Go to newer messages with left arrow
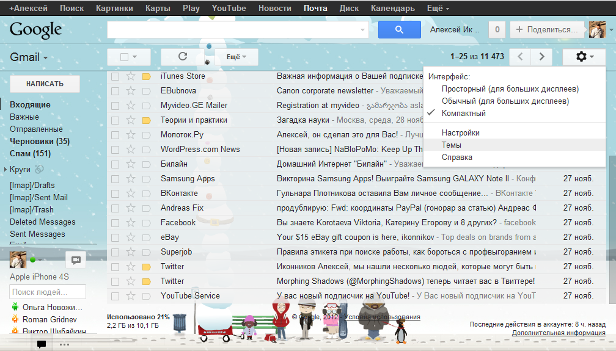Viewport: 616px width, 351px height. click(520, 57)
